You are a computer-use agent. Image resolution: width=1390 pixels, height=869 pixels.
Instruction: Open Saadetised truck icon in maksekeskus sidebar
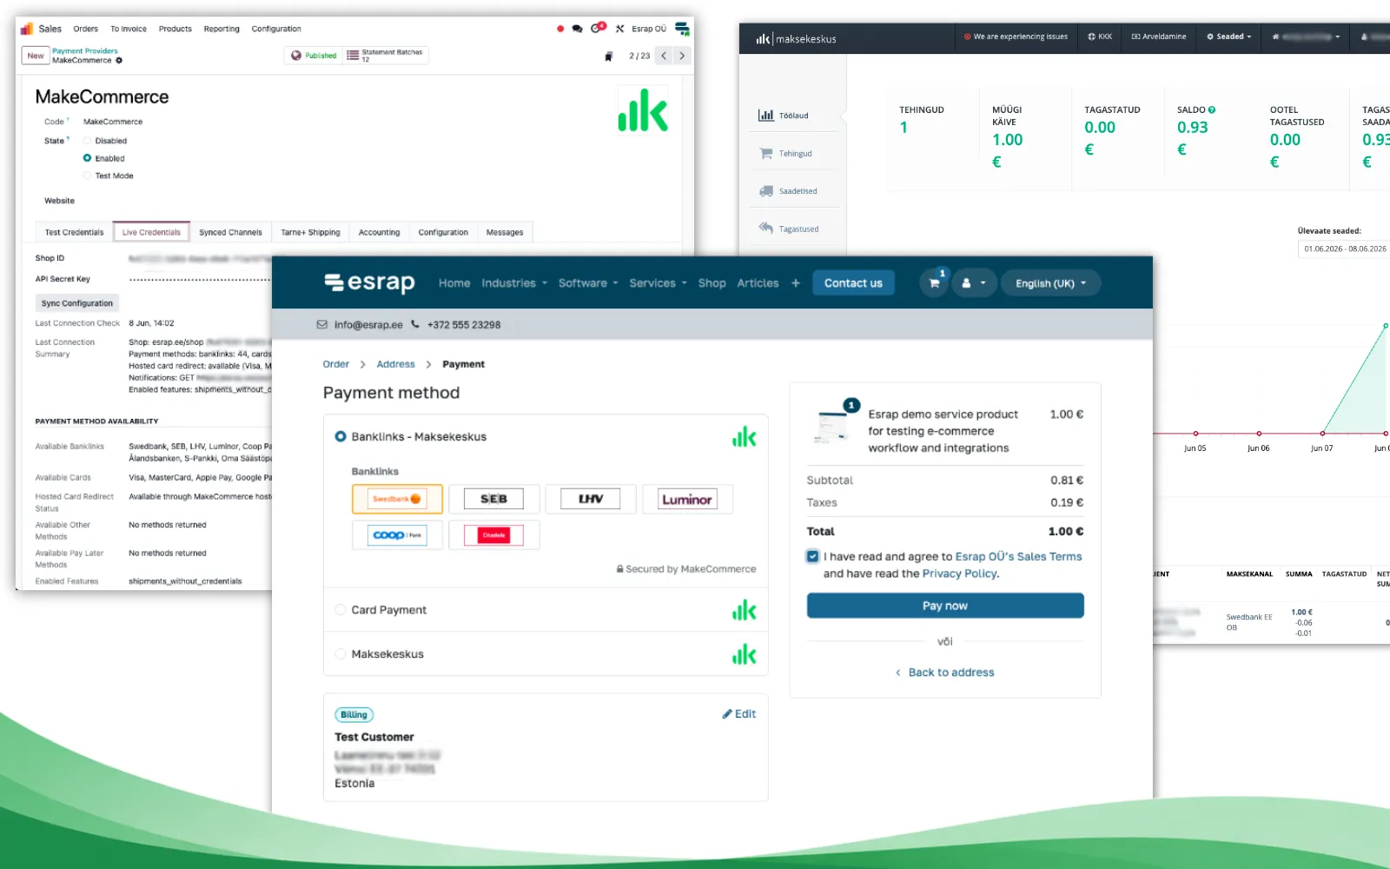[x=765, y=191]
